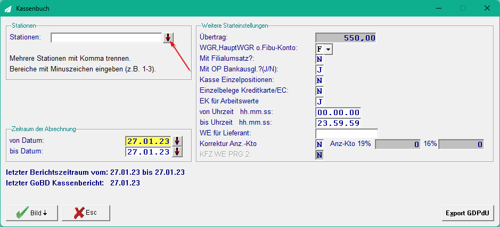Cancel with the Esc button

click(86, 213)
